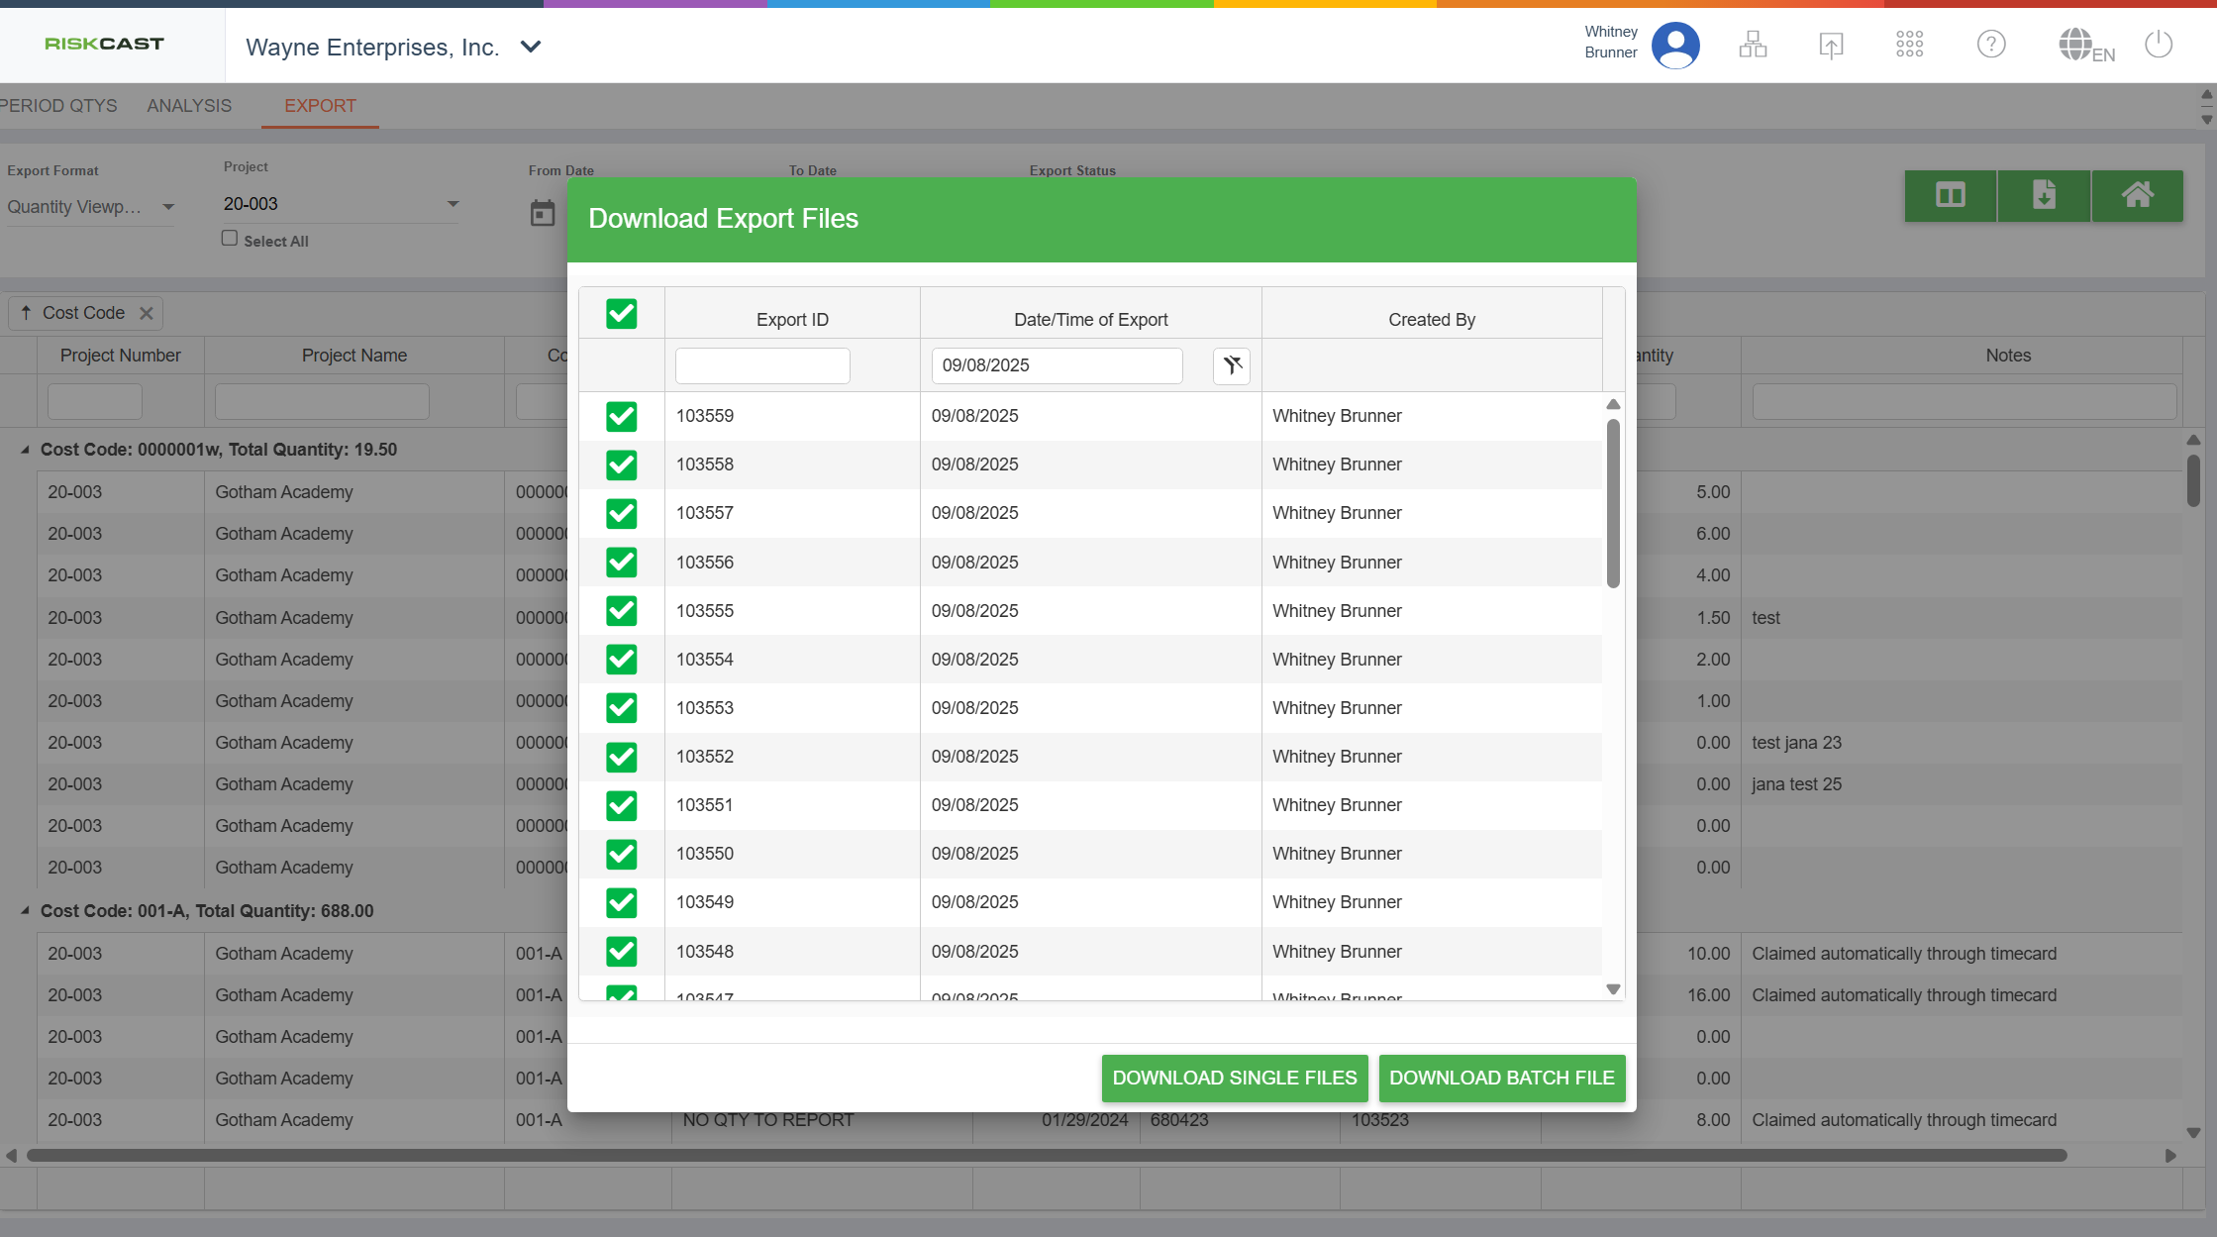
Task: Toggle the Select All projects checkbox
Action: pyautogui.click(x=230, y=239)
